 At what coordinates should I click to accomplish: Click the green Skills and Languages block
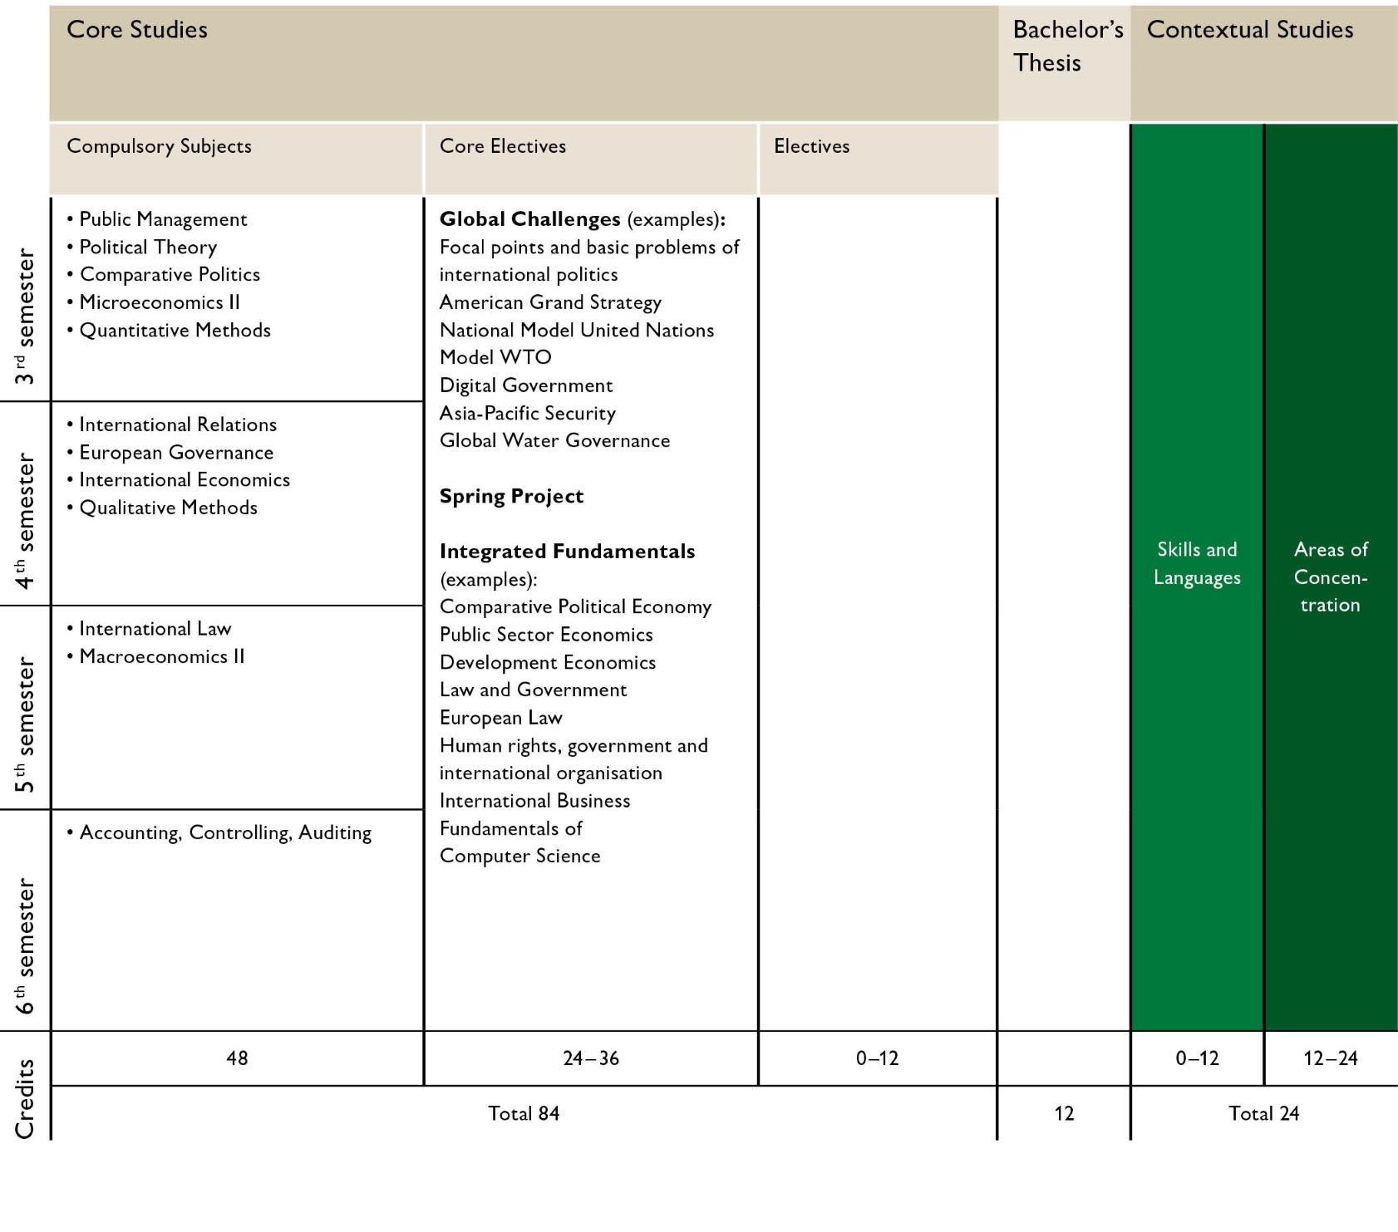1197,563
